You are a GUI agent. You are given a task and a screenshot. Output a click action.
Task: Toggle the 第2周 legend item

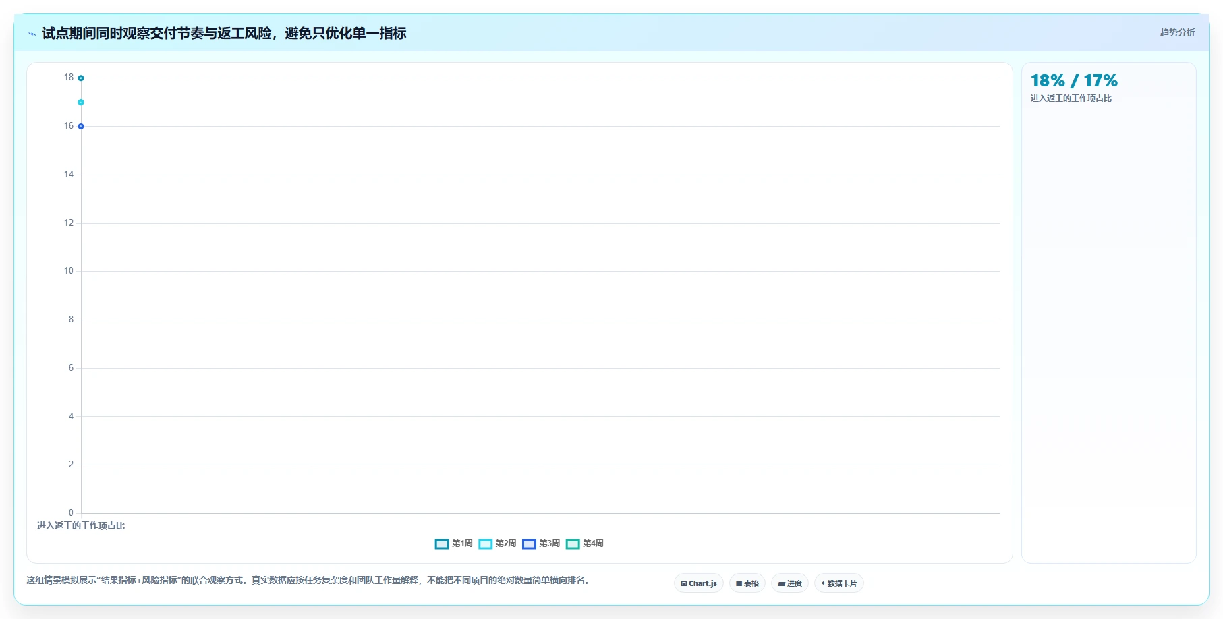click(498, 543)
